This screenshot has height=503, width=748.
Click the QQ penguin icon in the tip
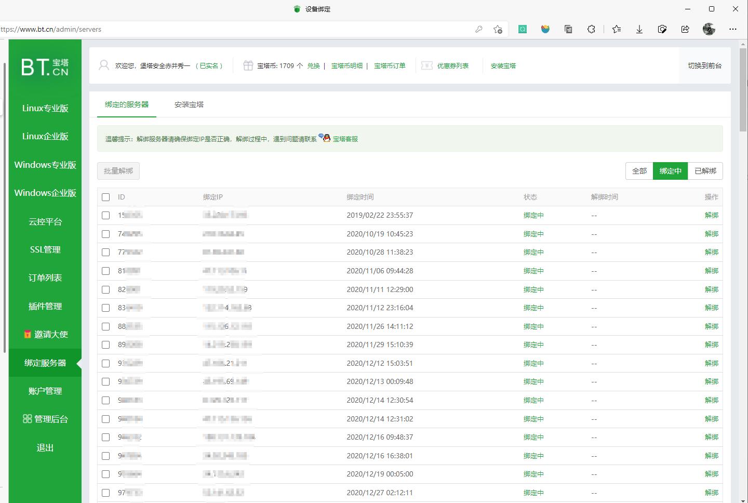pos(325,138)
